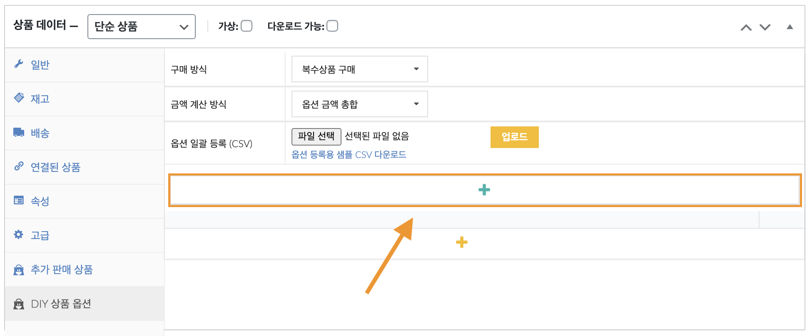Open the 연결된 상품 tab
Image resolution: width=812 pixels, height=336 pixels.
pos(55,167)
